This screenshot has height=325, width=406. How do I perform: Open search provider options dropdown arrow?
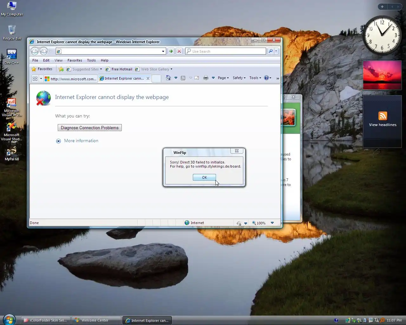[276, 51]
